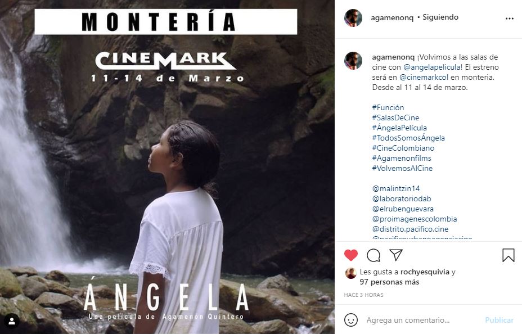Image resolution: width=522 pixels, height=334 pixels.
Task: Share post via paper plane icon
Action: (396, 255)
